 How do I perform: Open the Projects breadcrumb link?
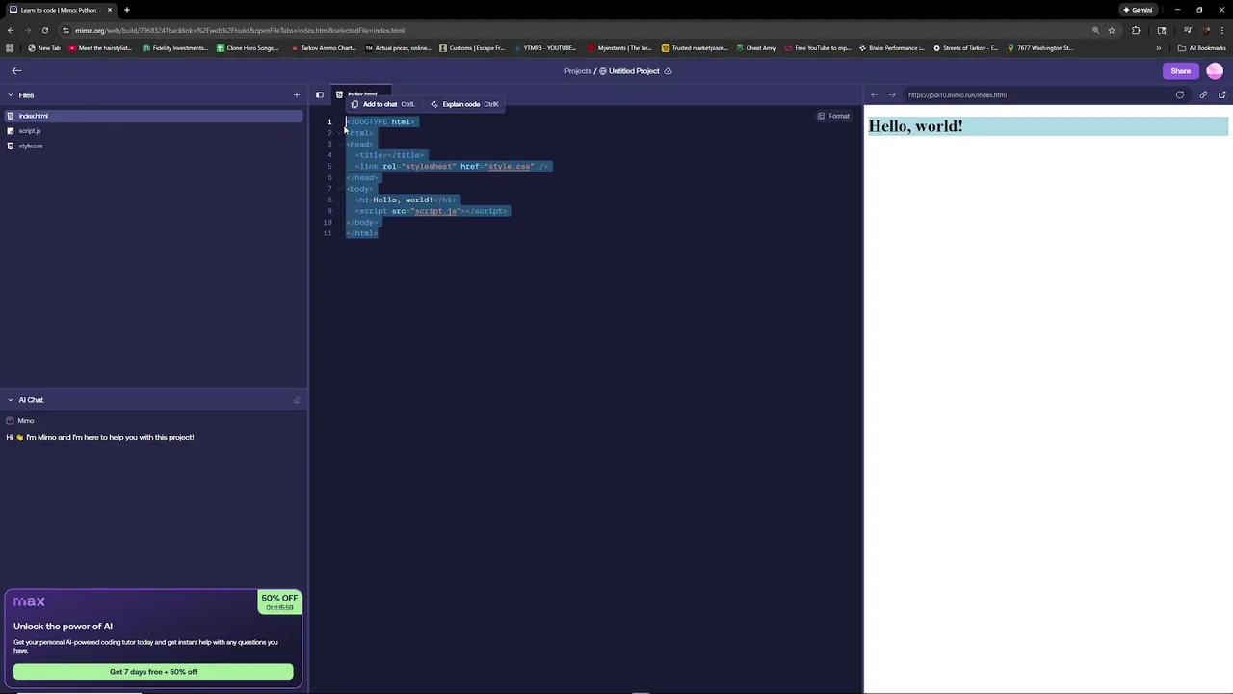click(x=578, y=70)
